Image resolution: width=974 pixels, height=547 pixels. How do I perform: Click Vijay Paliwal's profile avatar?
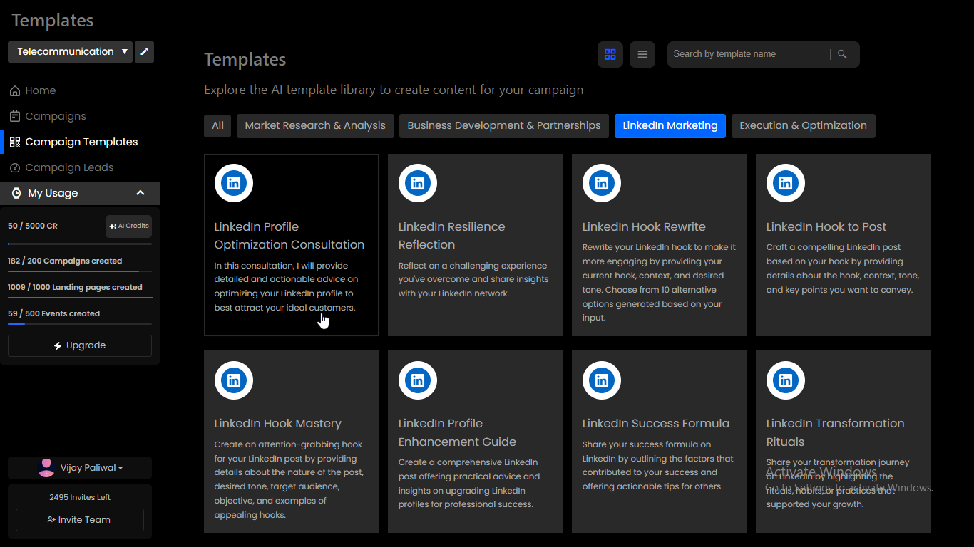click(46, 467)
